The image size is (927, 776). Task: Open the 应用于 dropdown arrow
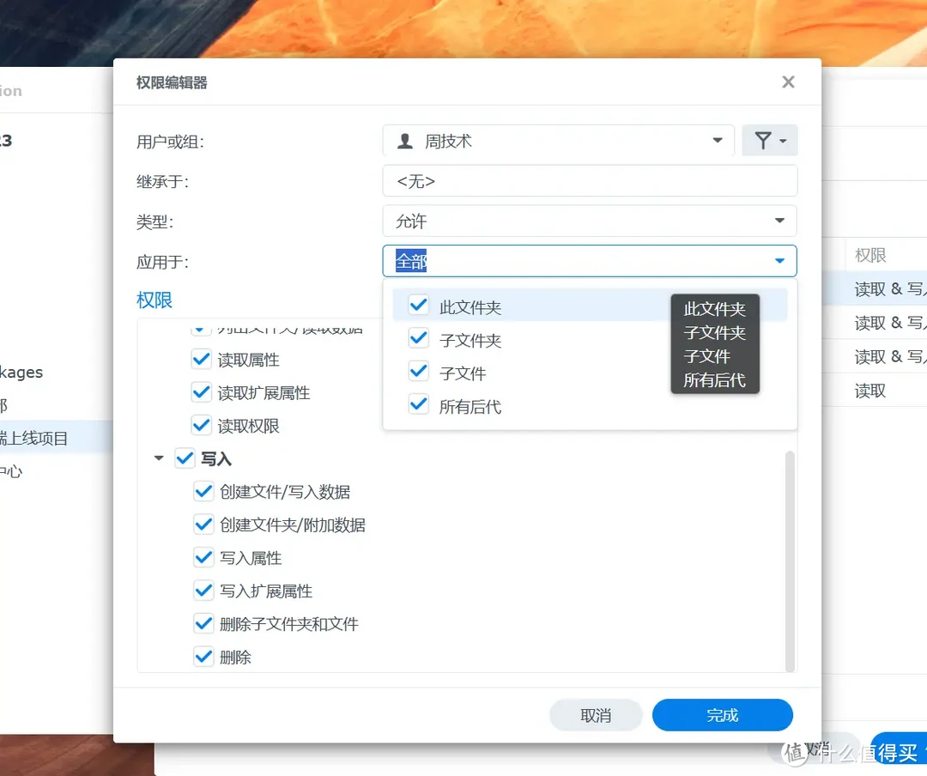pos(779,260)
